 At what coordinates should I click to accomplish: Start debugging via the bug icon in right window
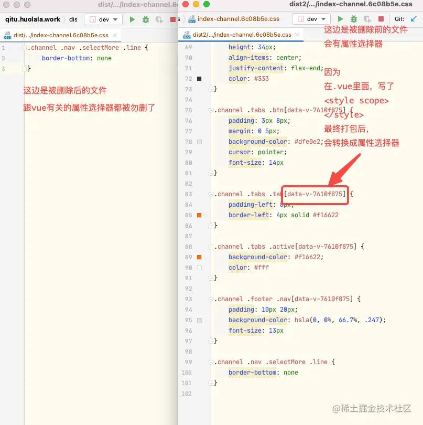[x=354, y=19]
